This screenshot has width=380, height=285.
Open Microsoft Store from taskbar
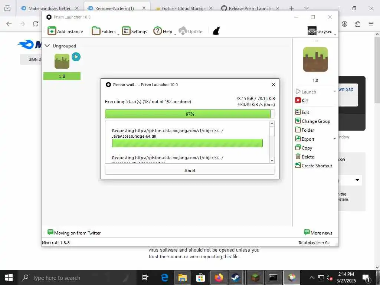[200, 278]
